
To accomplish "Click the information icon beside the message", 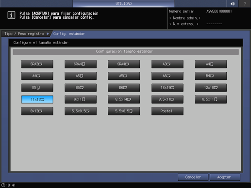I will pyautogui.click(x=11, y=15).
